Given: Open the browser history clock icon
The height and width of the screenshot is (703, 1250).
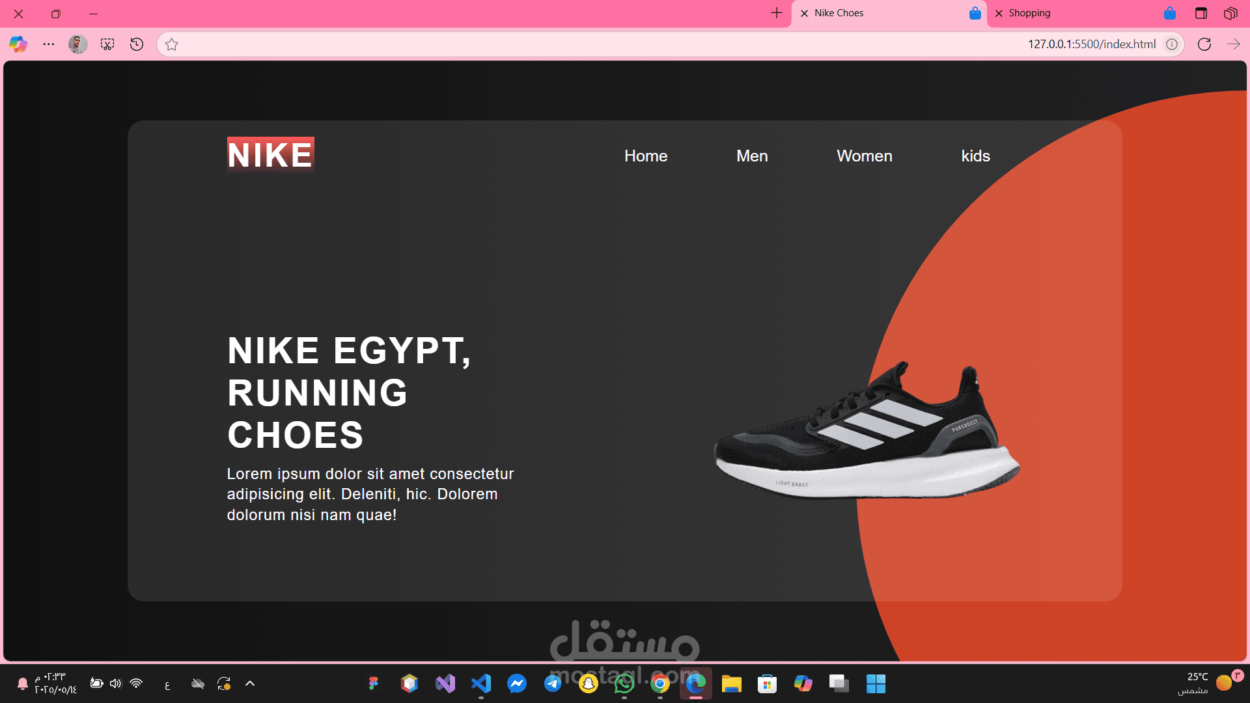Looking at the screenshot, I should click(x=137, y=44).
